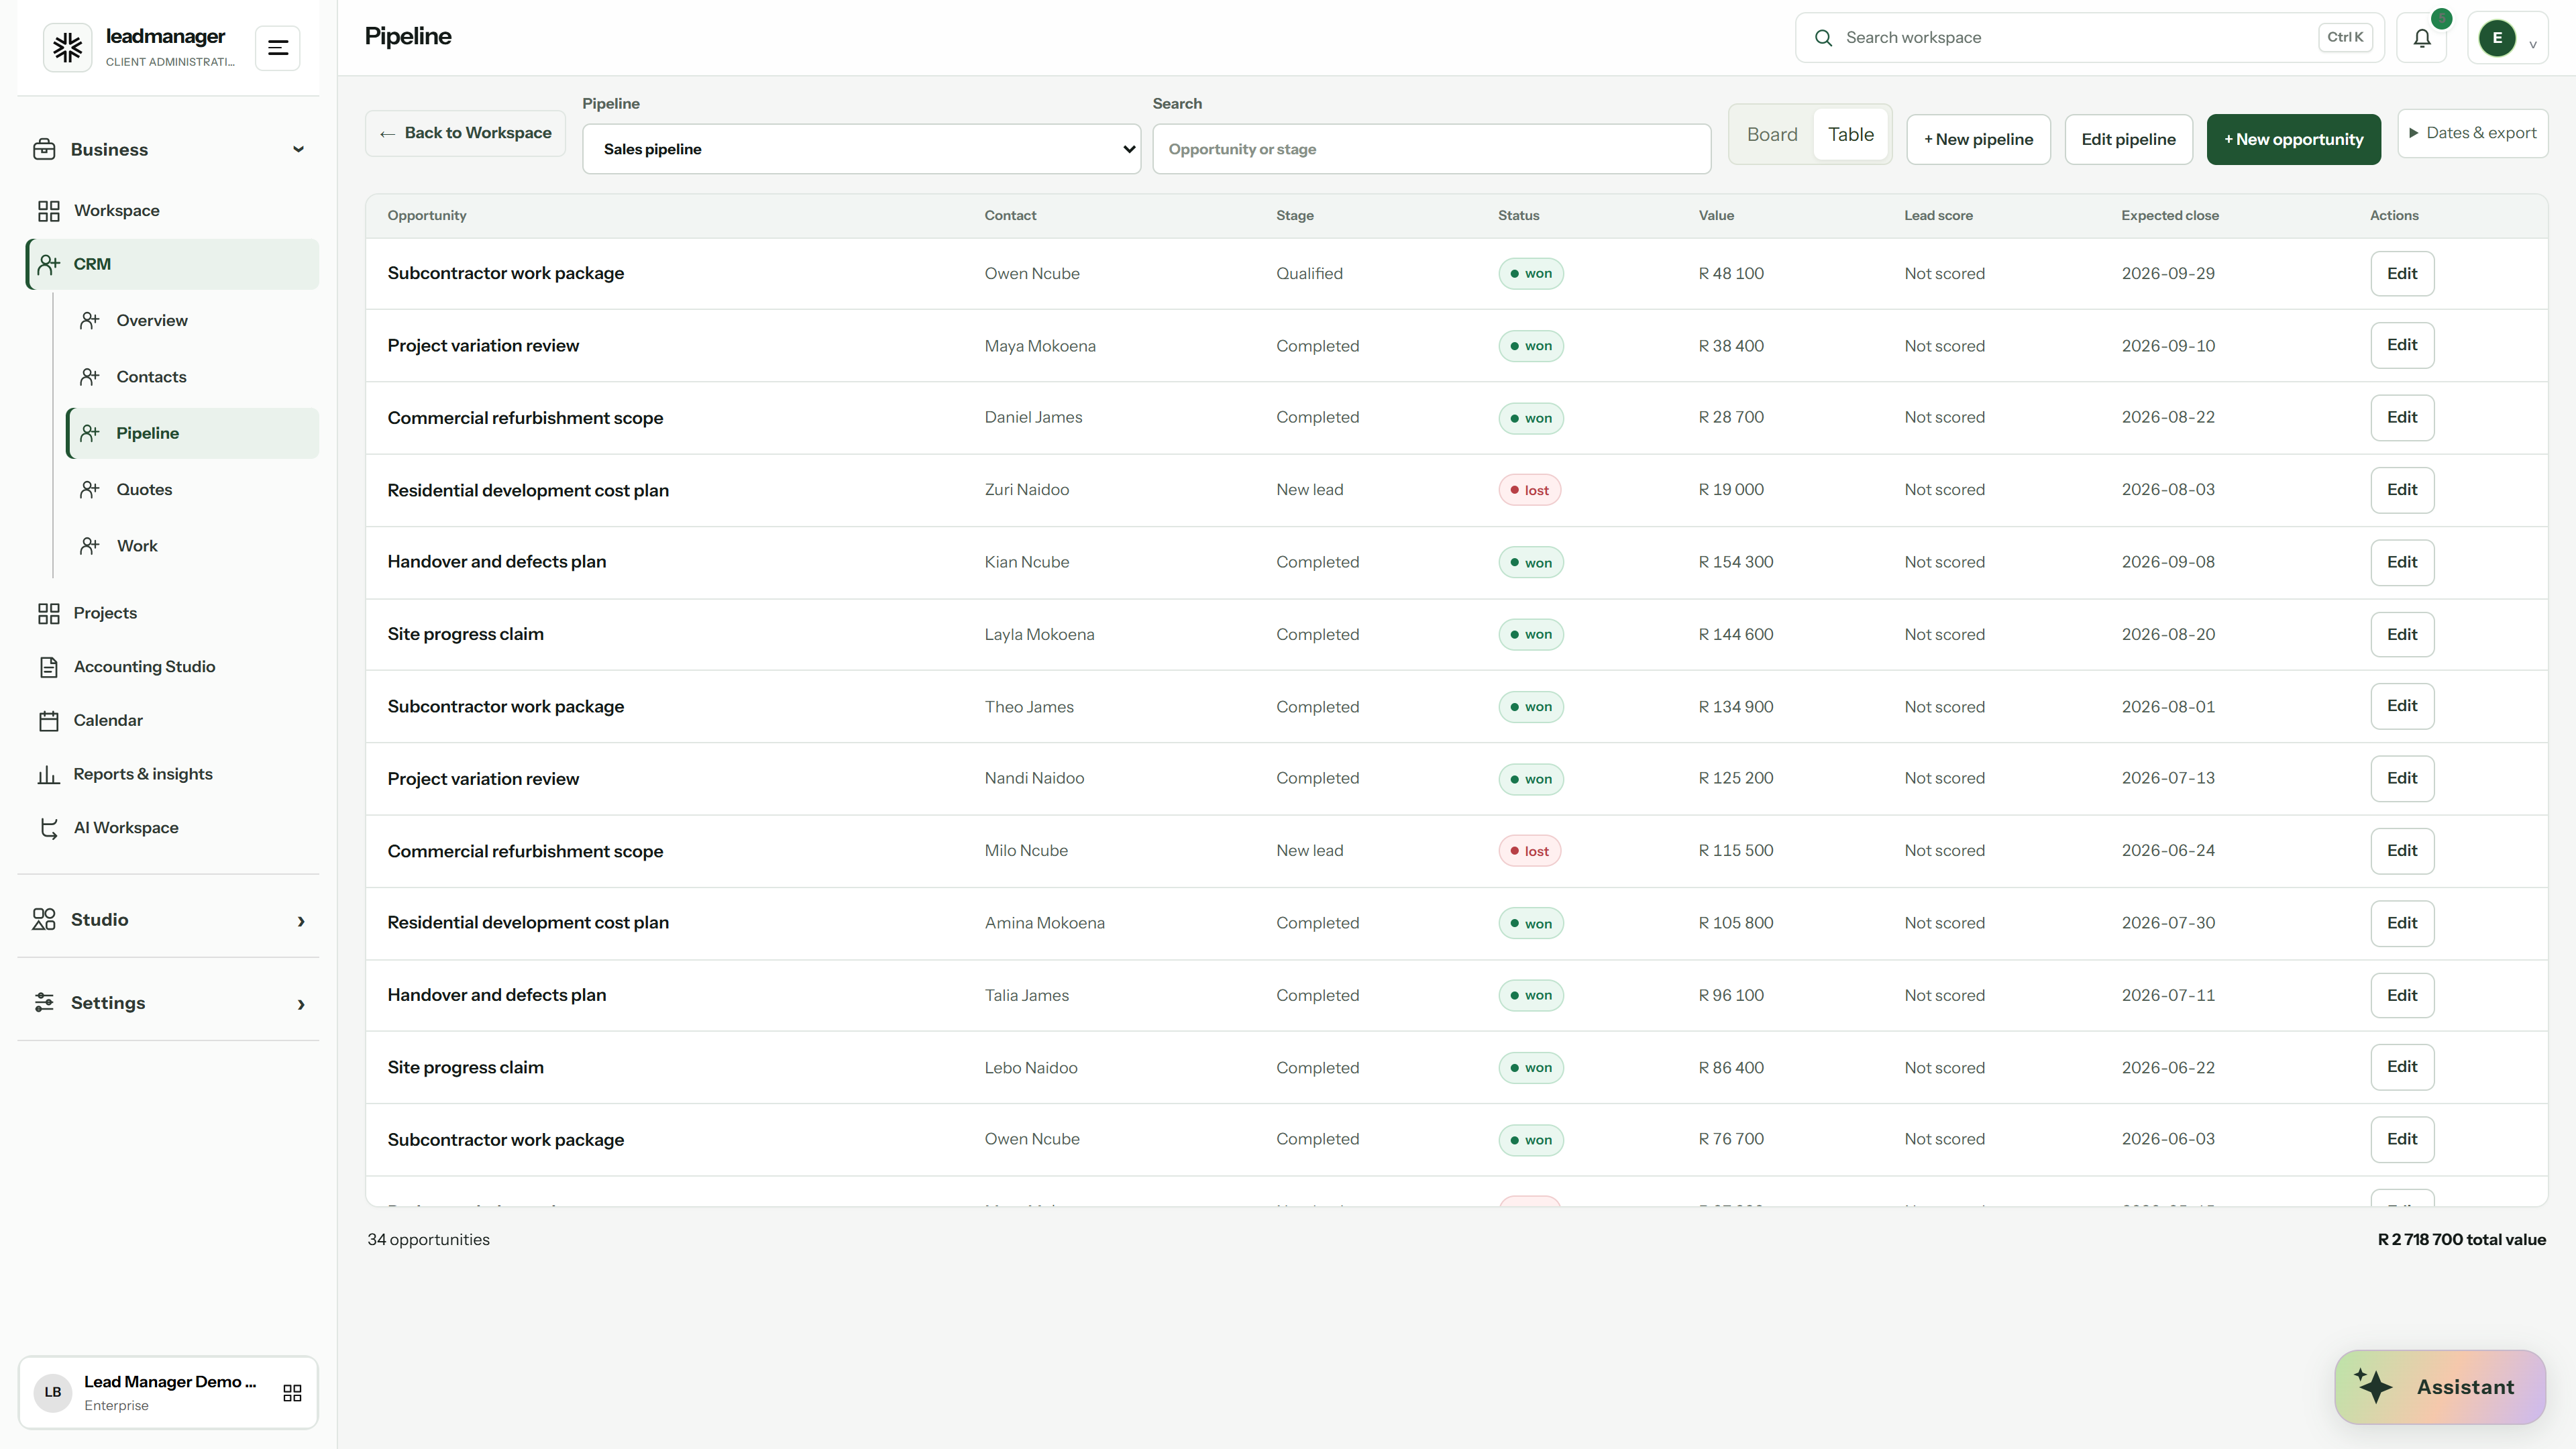Viewport: 2576px width, 1449px height.
Task: Focus the Opportunity or stage search field
Action: point(1431,149)
